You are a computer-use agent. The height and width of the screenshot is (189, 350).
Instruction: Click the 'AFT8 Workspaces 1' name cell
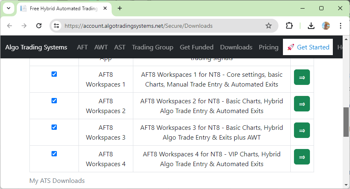tap(106, 79)
